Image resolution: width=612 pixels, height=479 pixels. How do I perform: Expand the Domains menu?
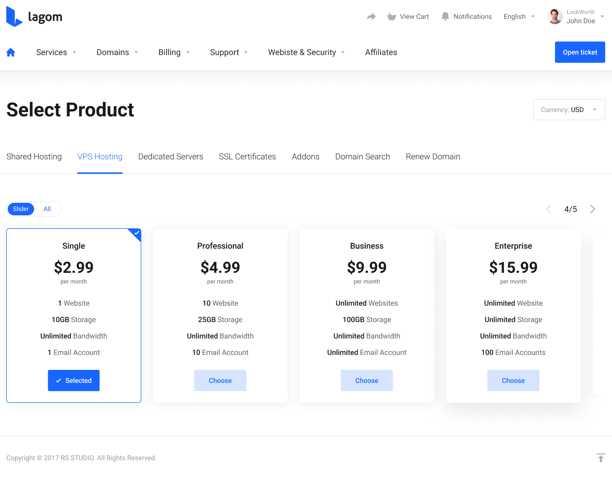pos(117,52)
